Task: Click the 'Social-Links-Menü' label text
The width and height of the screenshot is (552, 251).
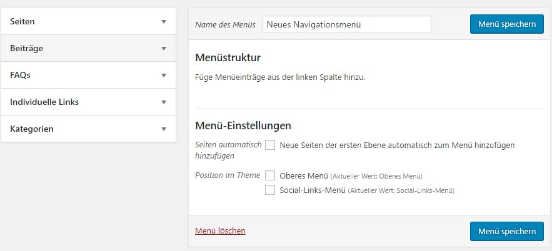Action: click(313, 190)
